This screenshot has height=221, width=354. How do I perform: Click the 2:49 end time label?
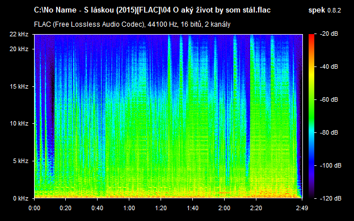(302, 208)
